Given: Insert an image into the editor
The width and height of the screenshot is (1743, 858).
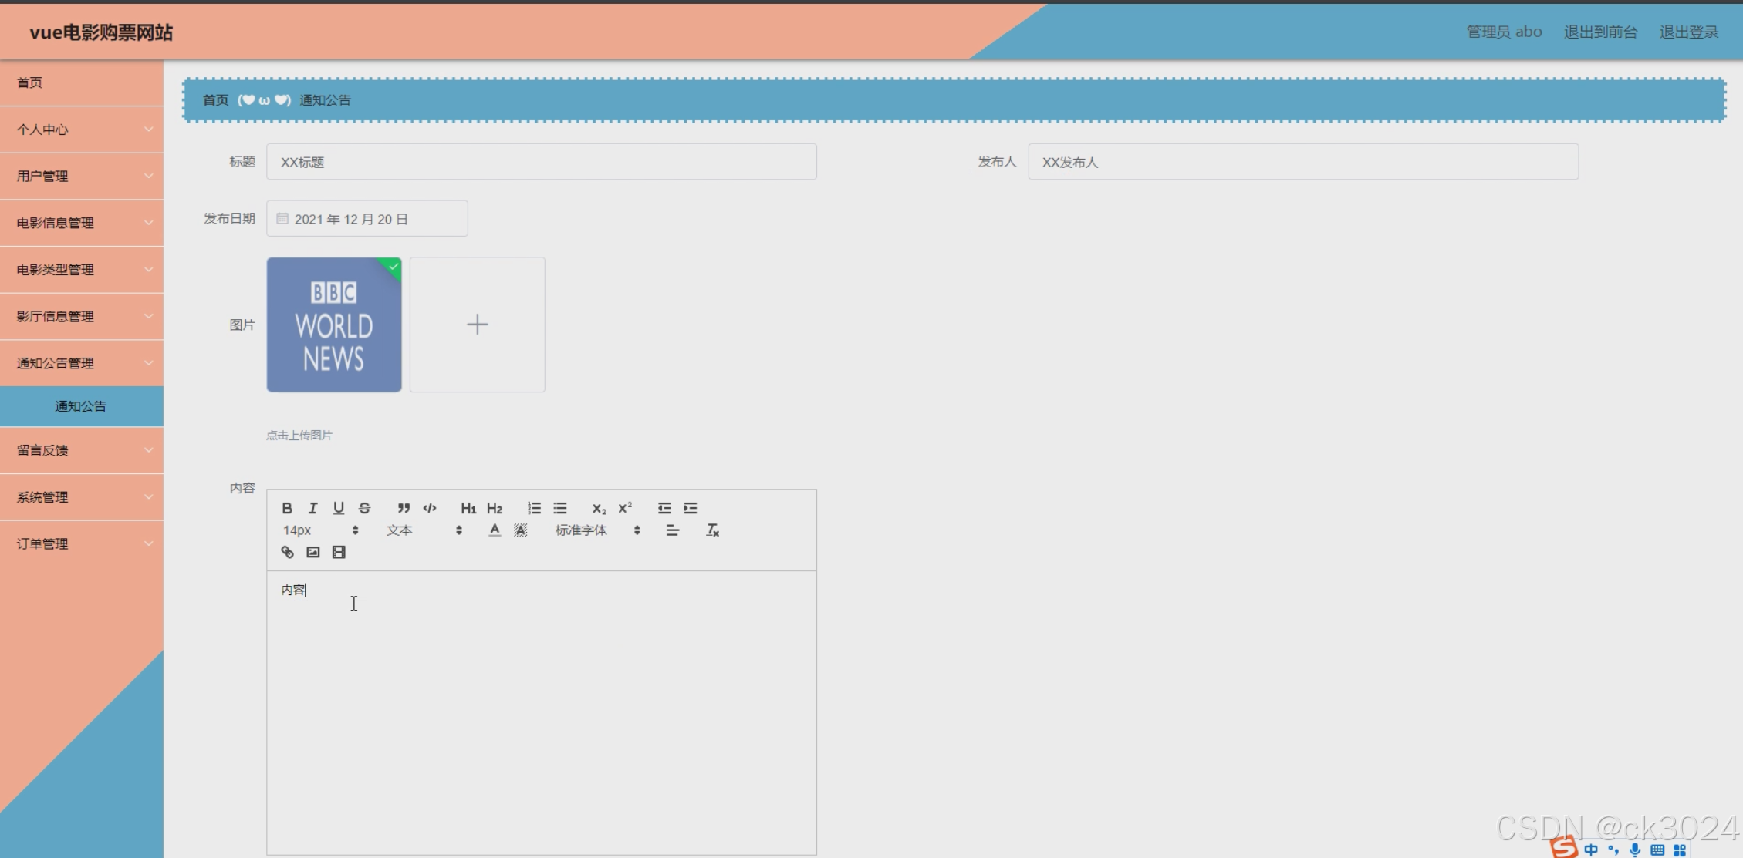Looking at the screenshot, I should [x=312, y=552].
